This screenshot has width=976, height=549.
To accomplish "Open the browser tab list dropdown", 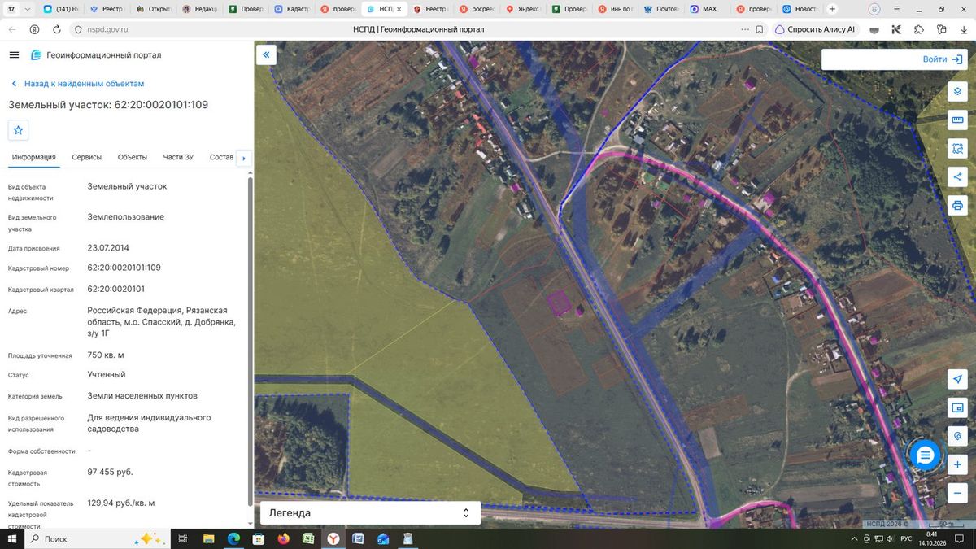I will point(28,9).
